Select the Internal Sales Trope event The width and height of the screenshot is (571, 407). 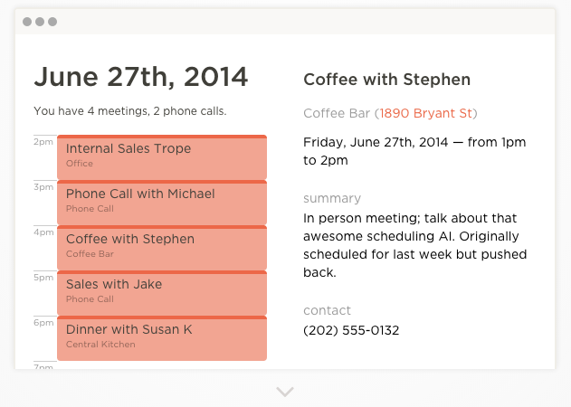(162, 156)
